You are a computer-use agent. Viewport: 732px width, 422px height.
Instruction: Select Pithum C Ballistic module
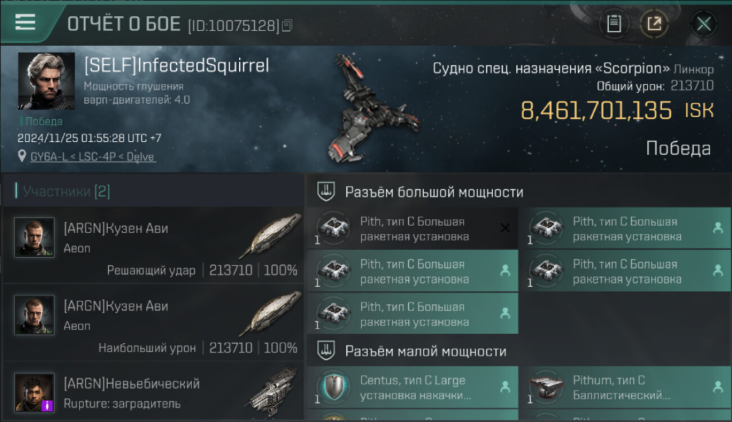[625, 387]
